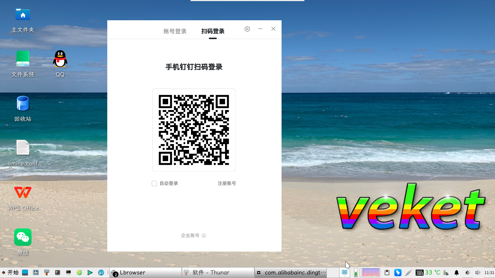This screenshot has width=495, height=278.
Task: Click the 33 °C temperature readout
Action: (433, 273)
